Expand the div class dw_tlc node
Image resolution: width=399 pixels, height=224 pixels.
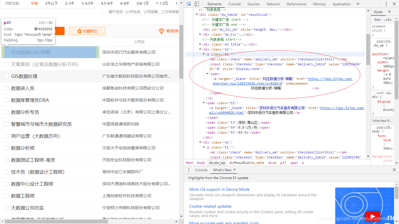pyautogui.click(x=200, y=34)
